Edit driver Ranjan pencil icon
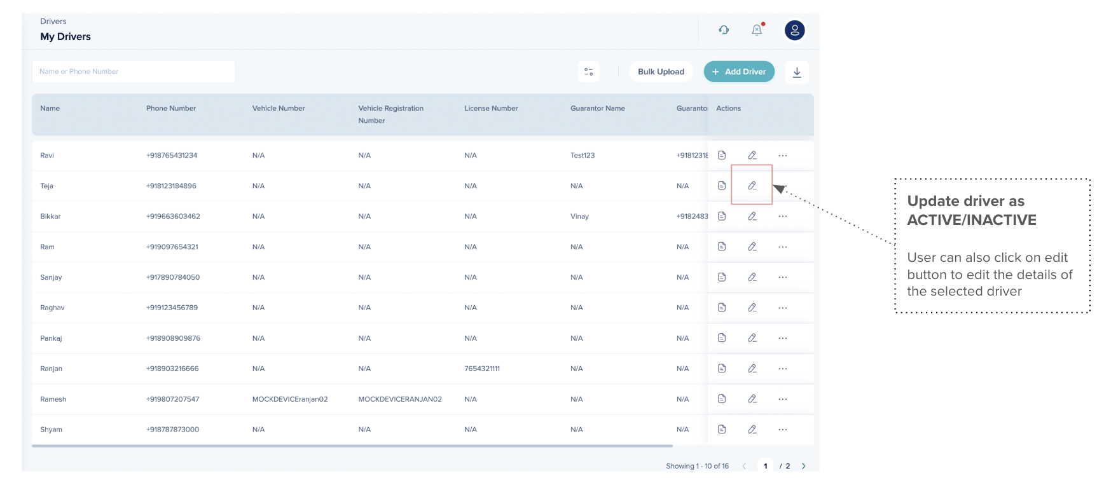This screenshot has width=1104, height=478. pyautogui.click(x=752, y=369)
